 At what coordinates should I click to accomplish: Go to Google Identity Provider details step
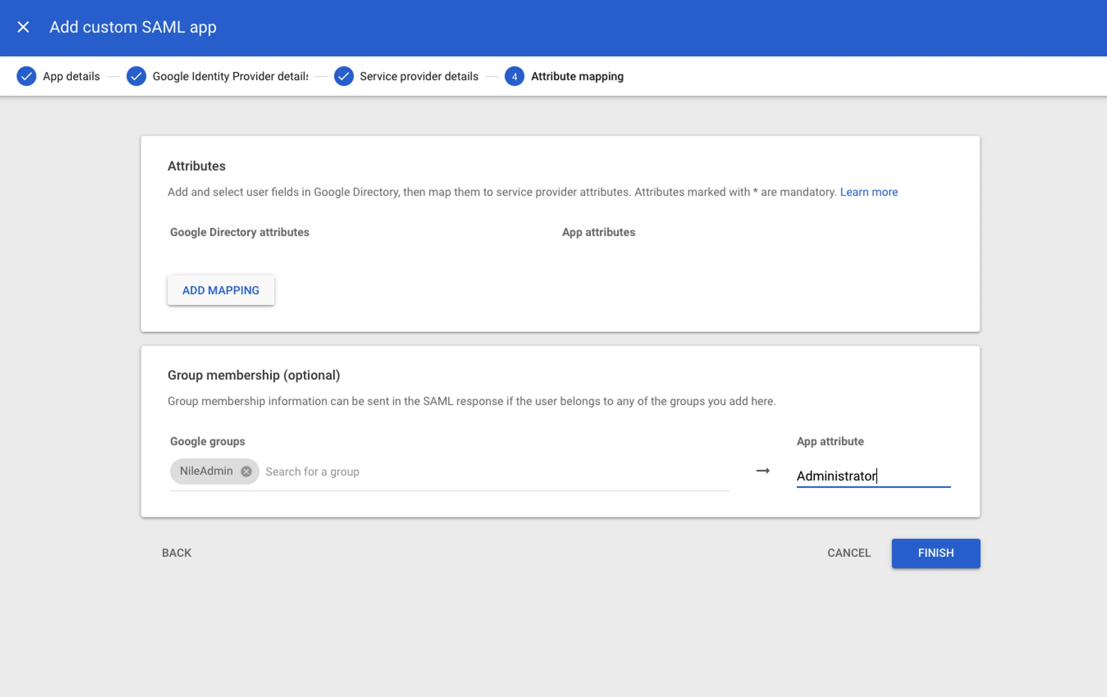[230, 76]
